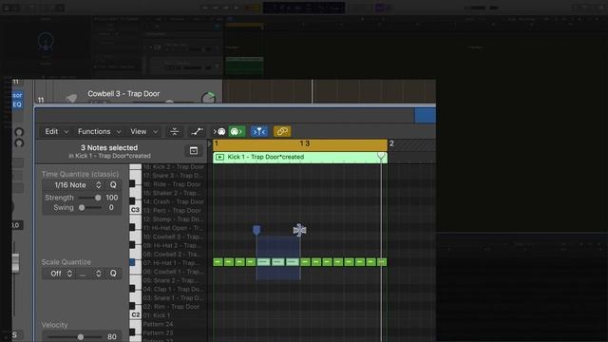608x342 pixels.
Task: Select 05: Snare 2 row
Action: click(x=173, y=280)
